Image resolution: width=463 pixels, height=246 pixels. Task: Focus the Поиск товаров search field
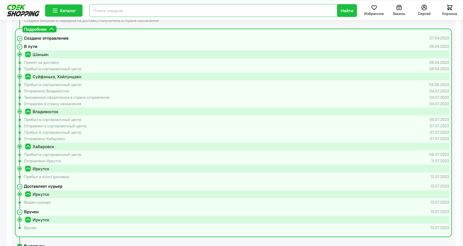point(213,11)
